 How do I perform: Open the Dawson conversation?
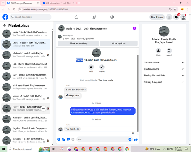pos(26,140)
